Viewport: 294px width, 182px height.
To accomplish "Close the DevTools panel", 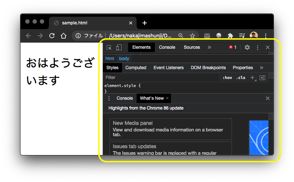I will point(268,47).
